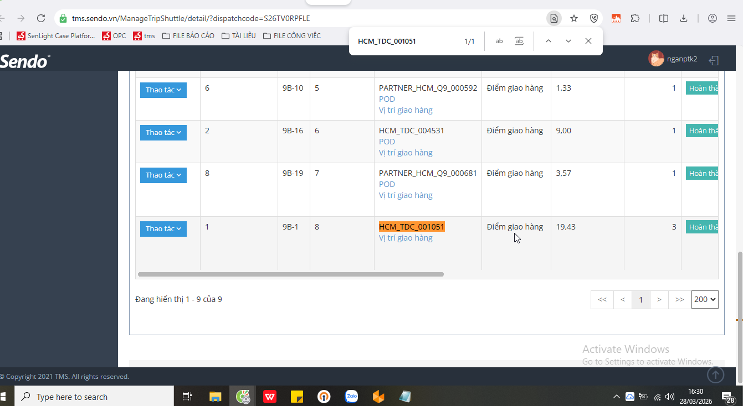Select page 1 in pagination
The height and width of the screenshot is (406, 743).
pyautogui.click(x=641, y=300)
